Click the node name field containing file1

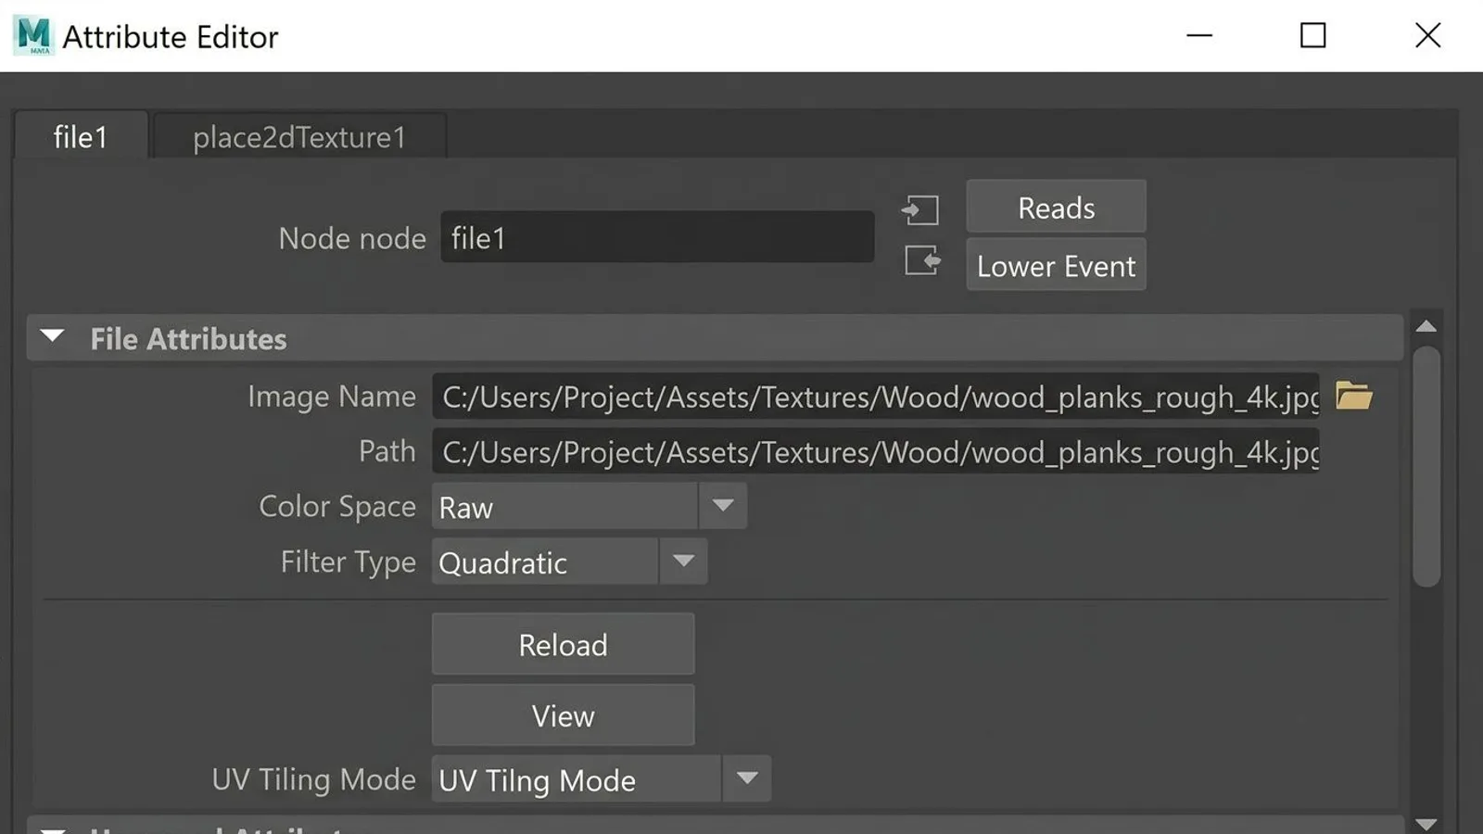point(657,237)
